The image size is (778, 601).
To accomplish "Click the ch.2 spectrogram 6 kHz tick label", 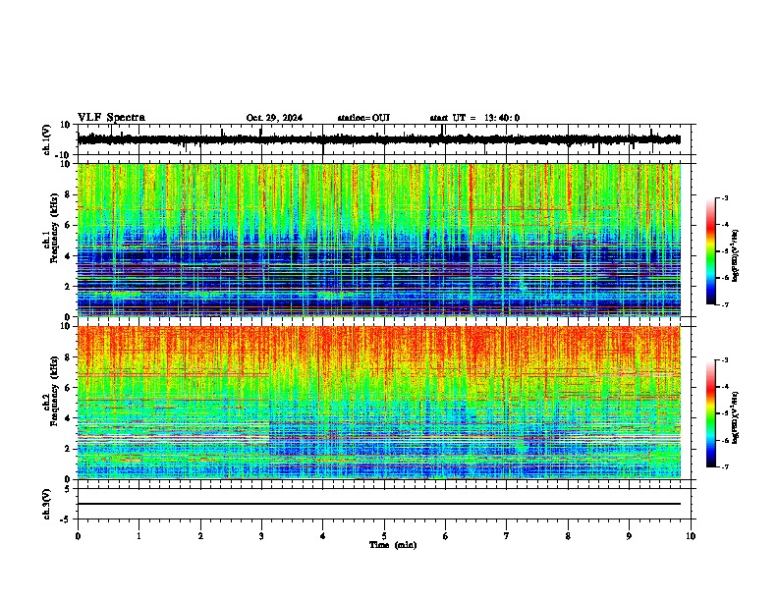I will [x=68, y=388].
